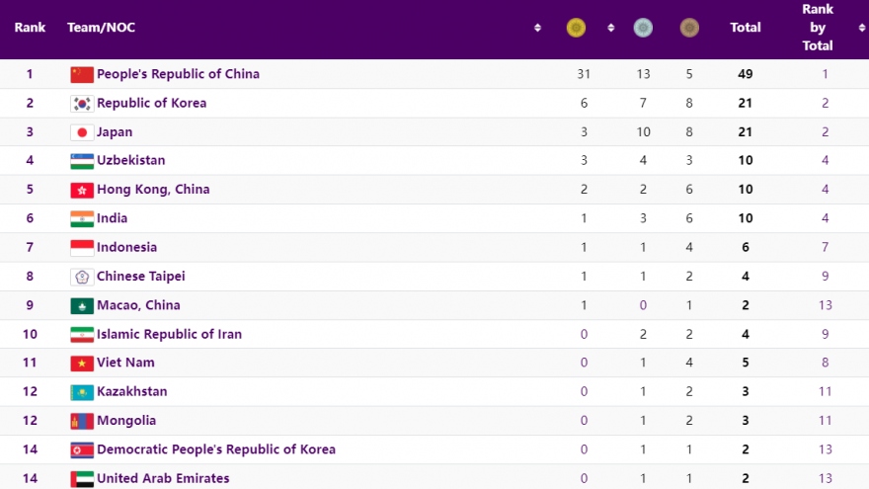The height and width of the screenshot is (489, 869).
Task: Open the Indonesia team link
Action: 126,247
